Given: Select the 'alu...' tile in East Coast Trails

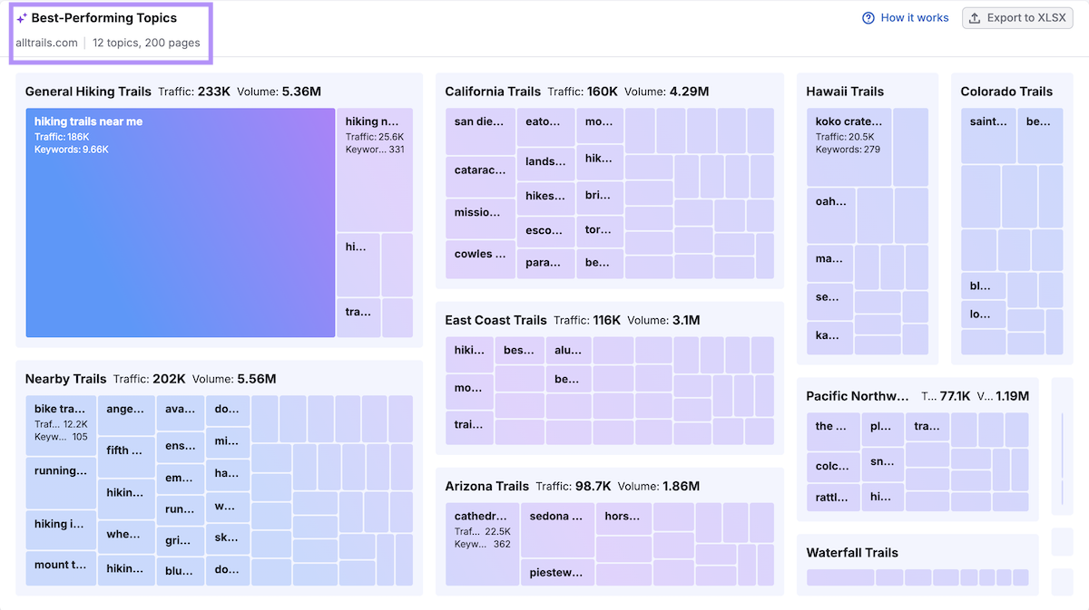Looking at the screenshot, I should 569,351.
